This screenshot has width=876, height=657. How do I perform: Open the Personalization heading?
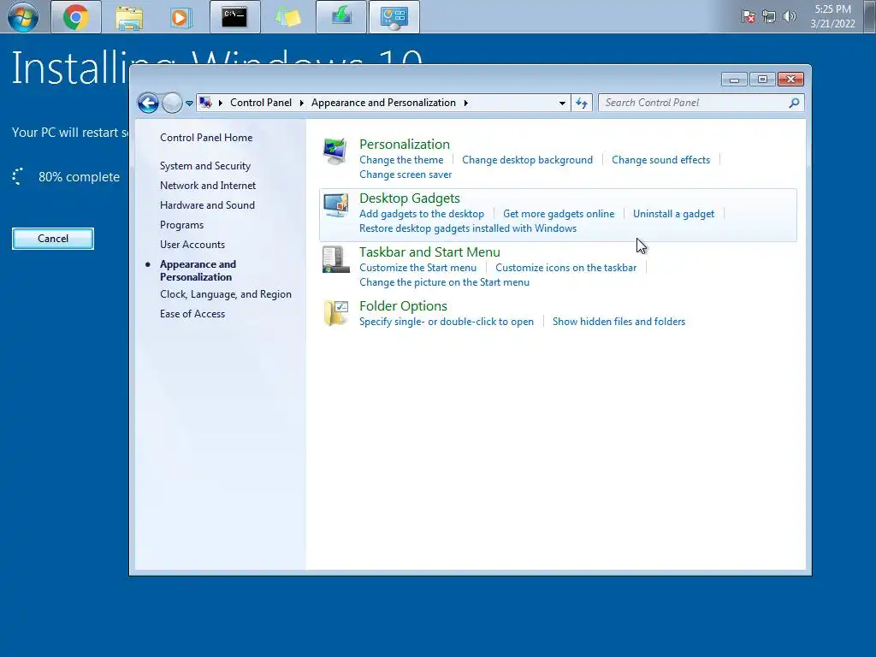click(405, 144)
